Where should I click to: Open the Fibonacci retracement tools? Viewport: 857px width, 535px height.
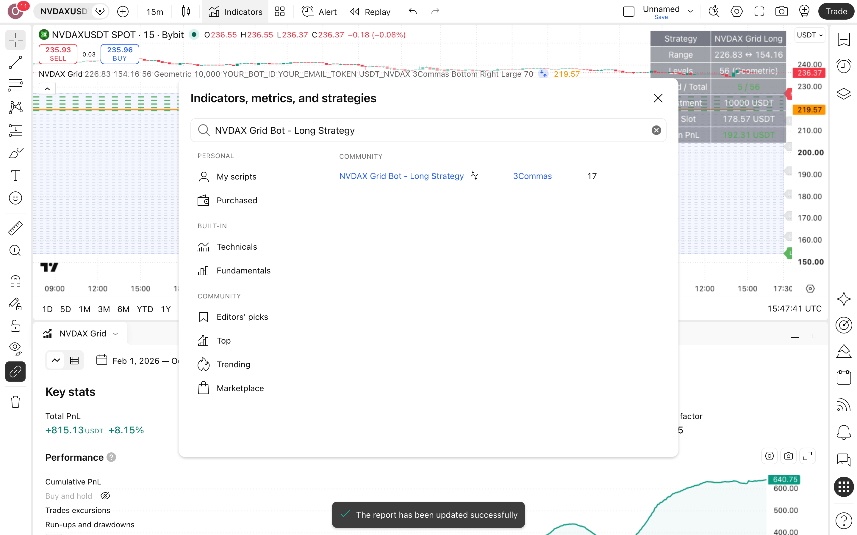(15, 85)
